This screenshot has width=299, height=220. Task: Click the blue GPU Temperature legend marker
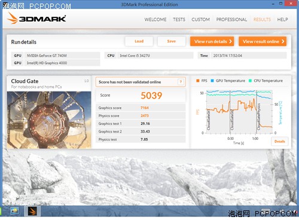pos(212,81)
